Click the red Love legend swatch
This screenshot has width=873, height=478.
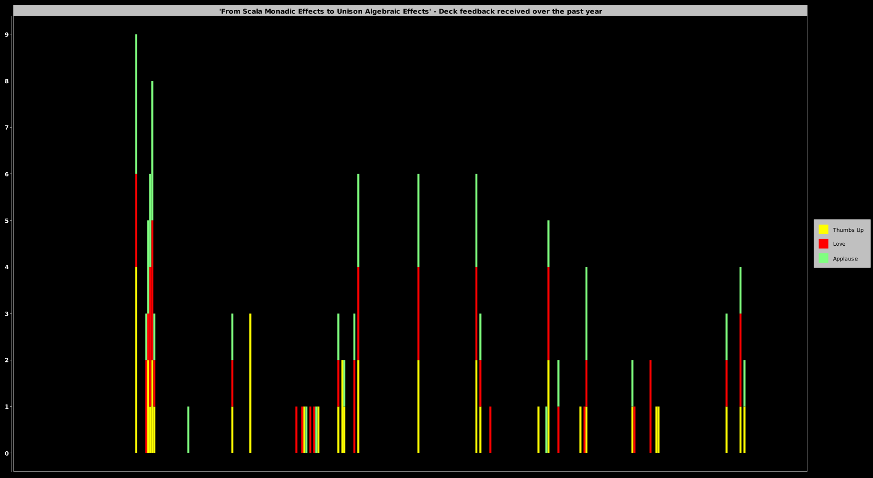click(x=823, y=244)
